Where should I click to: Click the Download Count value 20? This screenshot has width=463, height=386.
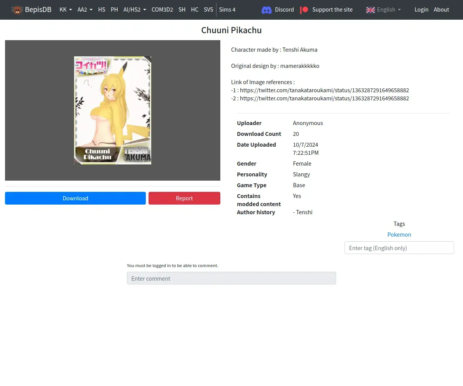point(296,134)
